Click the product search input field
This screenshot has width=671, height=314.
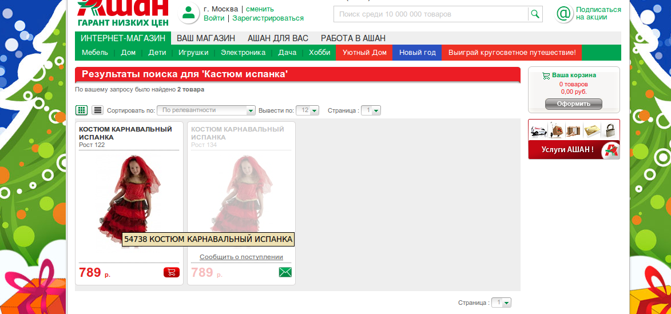(x=431, y=14)
